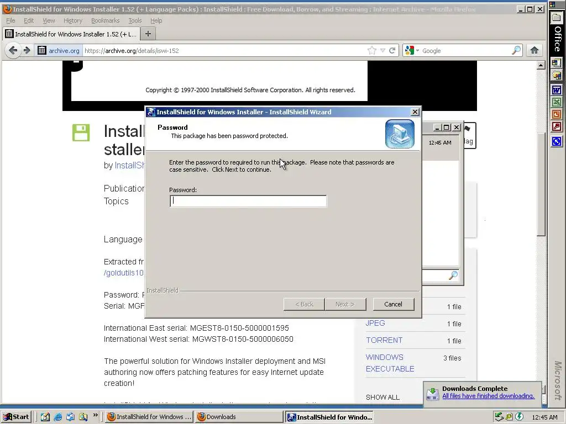Click the blue arrow Office bar icon
Screen dimensions: 566x424
556,141
